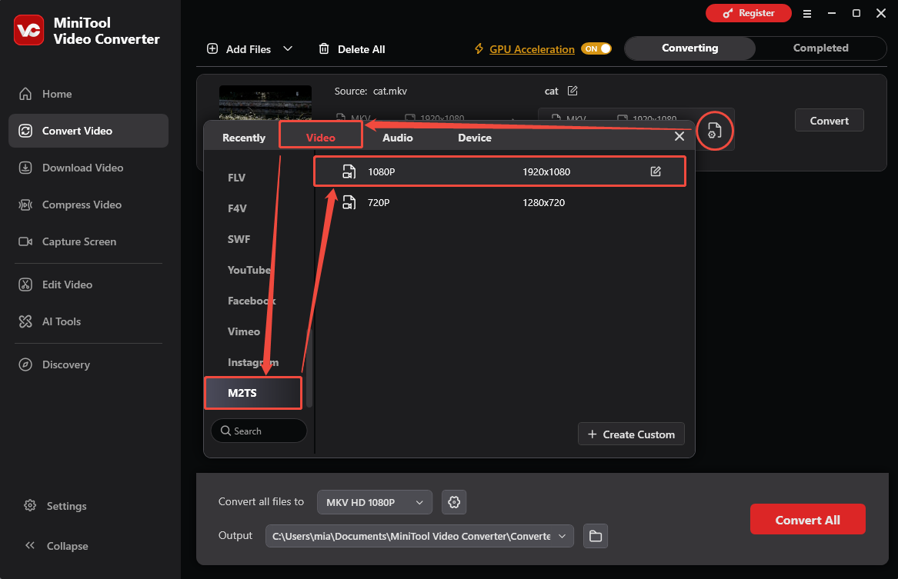Click the MiniTool Video Converter logo

pyautogui.click(x=28, y=30)
